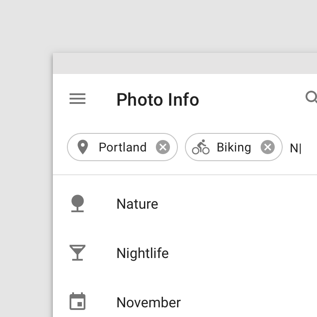Click the tree icon beside Nature

77,203
